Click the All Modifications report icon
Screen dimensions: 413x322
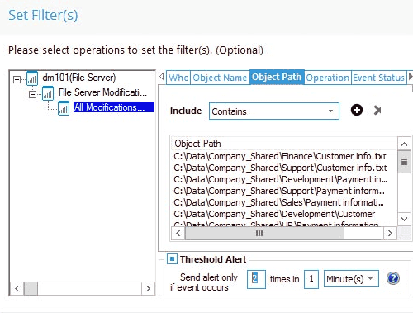click(x=64, y=108)
